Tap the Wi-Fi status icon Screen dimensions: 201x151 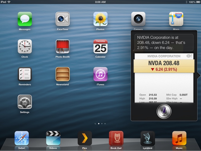click(x=9, y=2)
